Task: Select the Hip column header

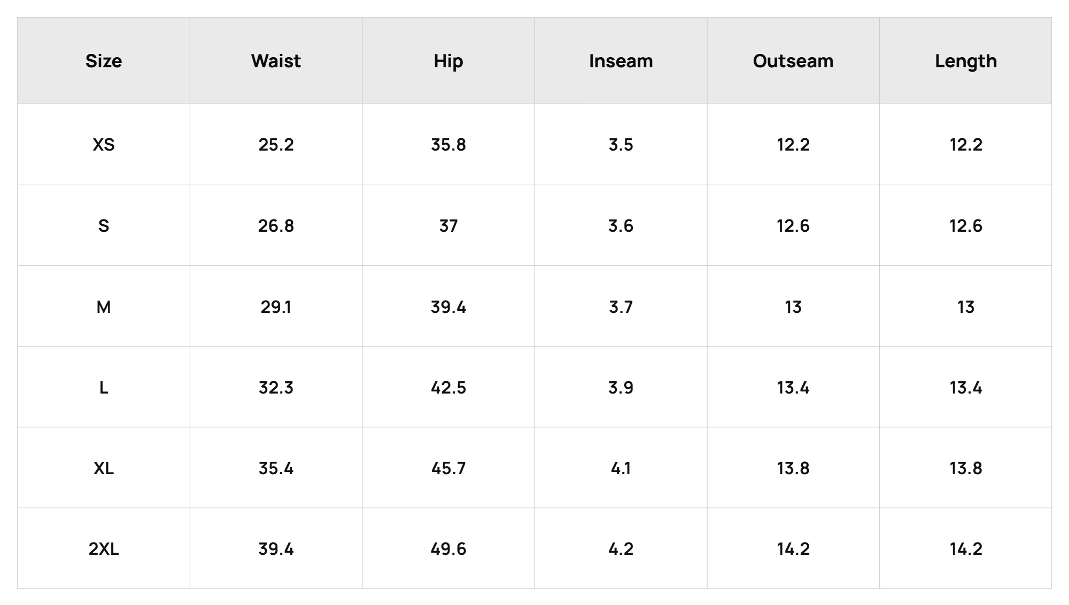Action: tap(448, 61)
